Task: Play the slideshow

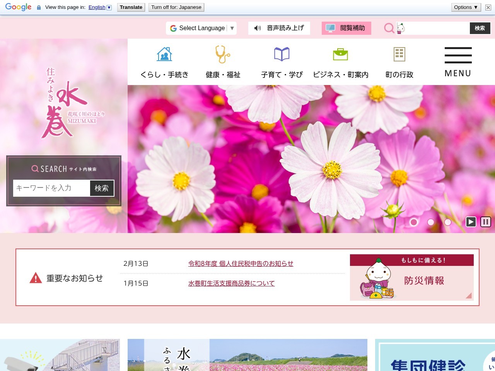Action: (471, 222)
